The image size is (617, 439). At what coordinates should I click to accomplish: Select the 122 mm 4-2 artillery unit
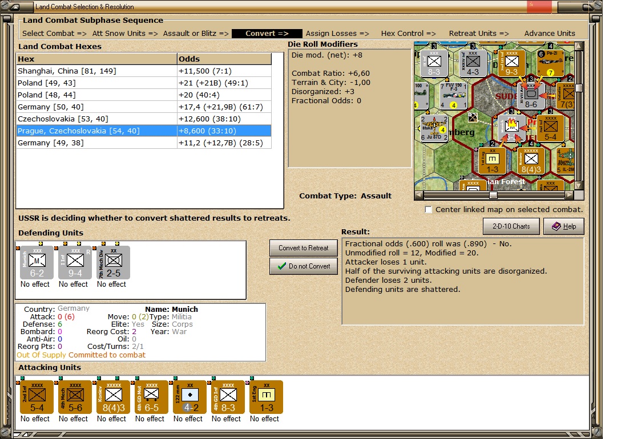point(189,397)
